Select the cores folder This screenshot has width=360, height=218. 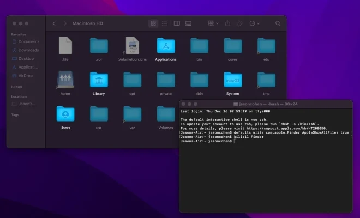click(x=233, y=46)
